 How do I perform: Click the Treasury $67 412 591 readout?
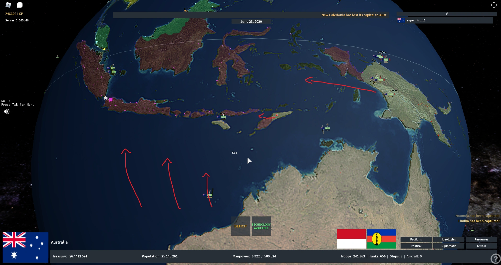pos(70,256)
